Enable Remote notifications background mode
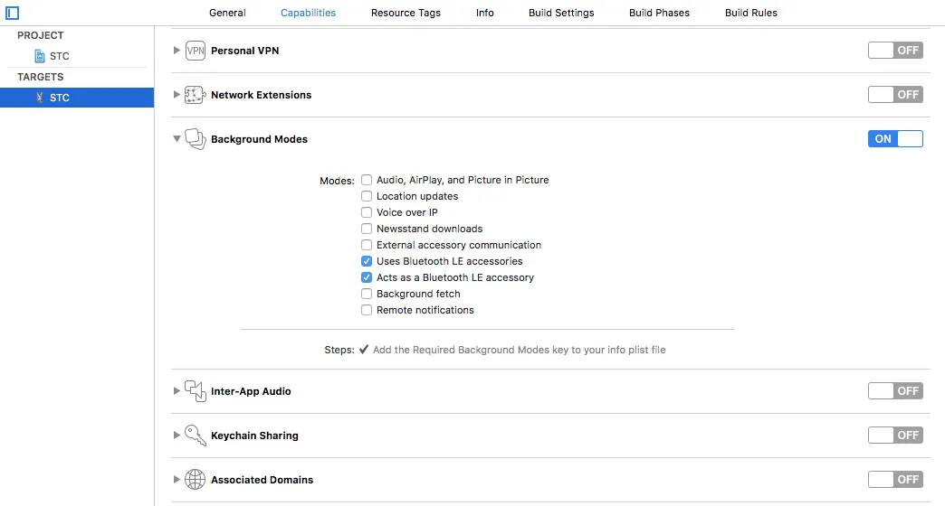945x506 pixels. pos(367,310)
